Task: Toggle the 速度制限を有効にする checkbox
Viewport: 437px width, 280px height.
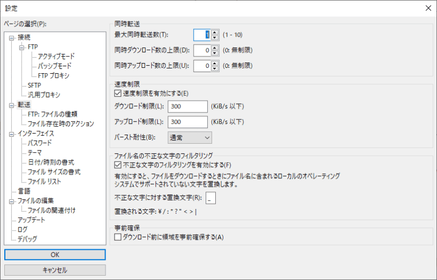Action: pos(118,93)
